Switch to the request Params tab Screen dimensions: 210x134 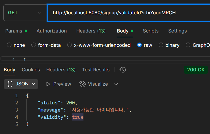[x=16, y=31]
